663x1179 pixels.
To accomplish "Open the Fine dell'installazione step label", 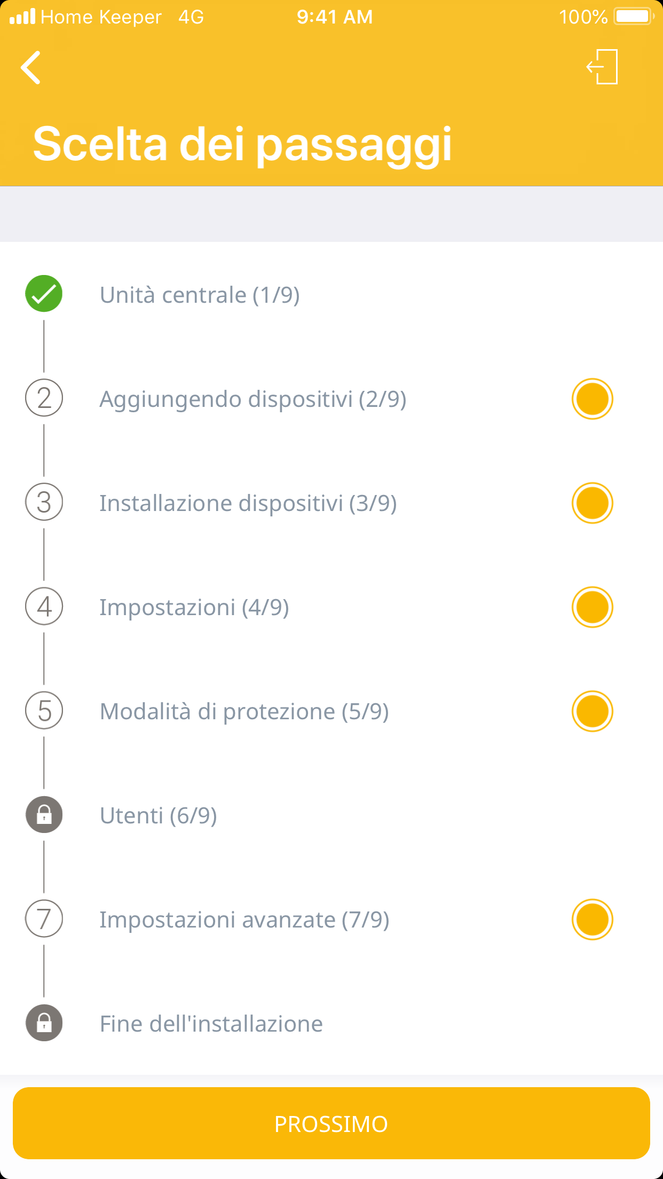I will pos(211,1024).
